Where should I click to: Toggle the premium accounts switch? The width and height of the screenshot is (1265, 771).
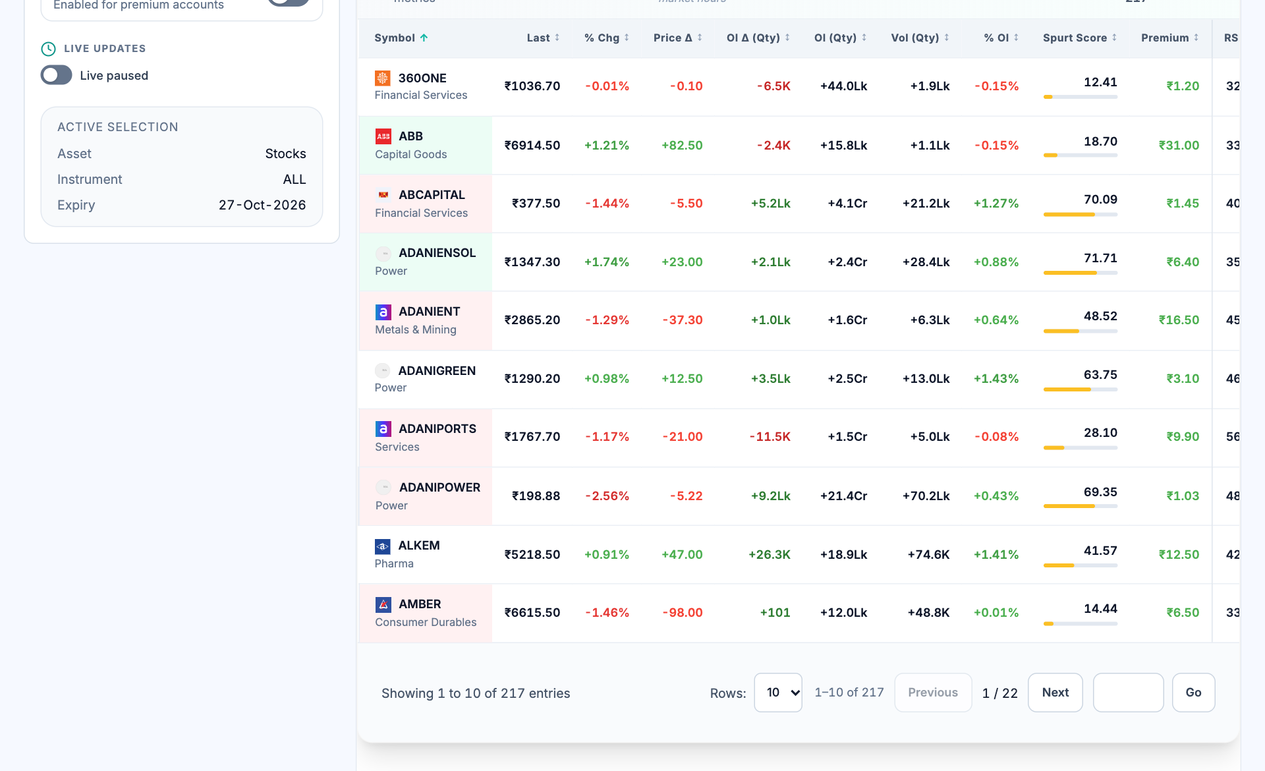tap(289, 2)
